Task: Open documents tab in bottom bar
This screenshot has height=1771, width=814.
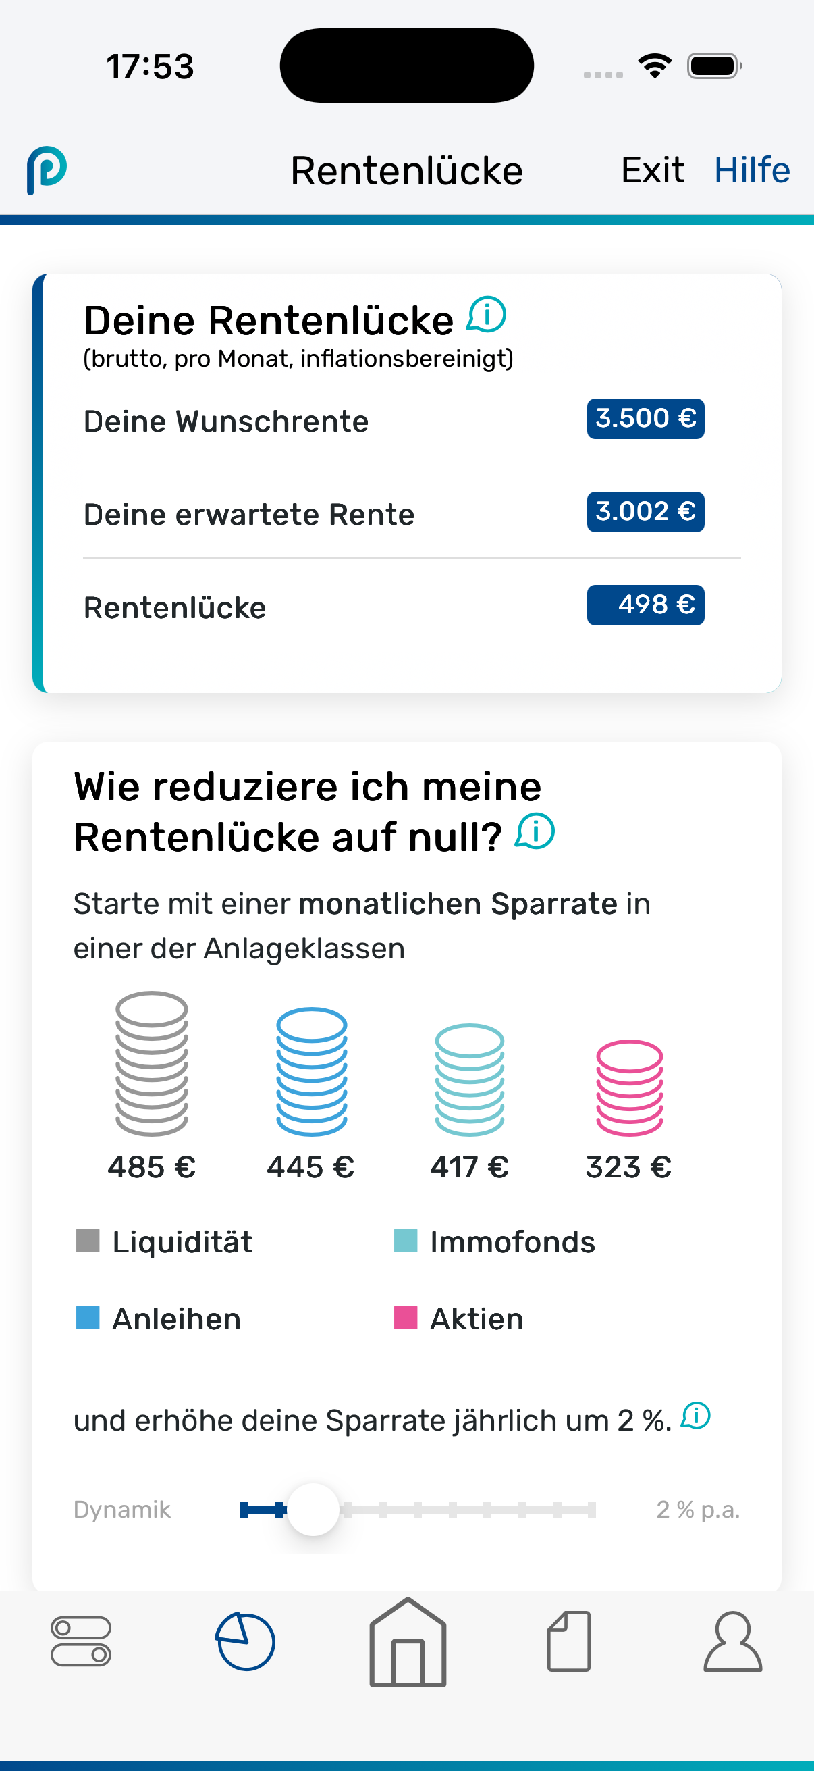Action: (x=569, y=1641)
